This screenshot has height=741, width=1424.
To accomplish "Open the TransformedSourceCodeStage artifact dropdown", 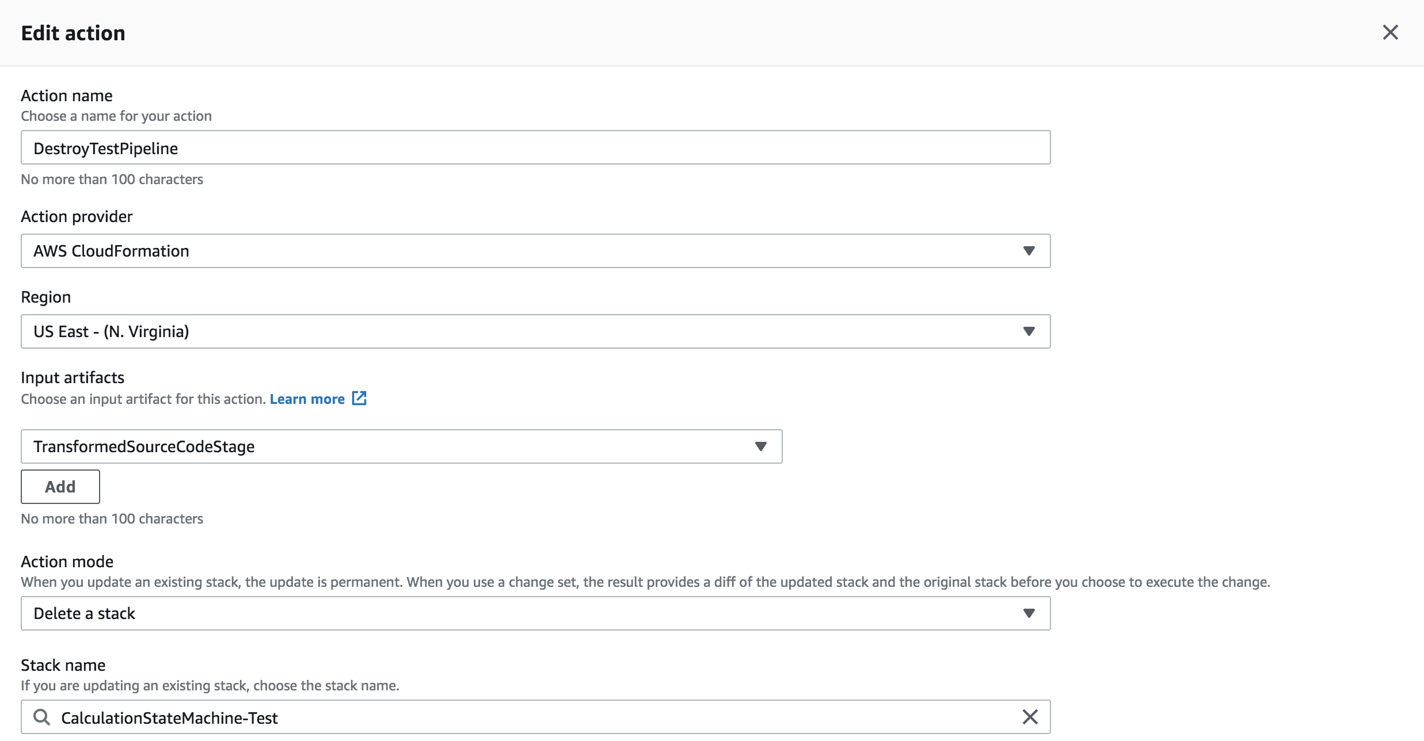I will tap(401, 446).
